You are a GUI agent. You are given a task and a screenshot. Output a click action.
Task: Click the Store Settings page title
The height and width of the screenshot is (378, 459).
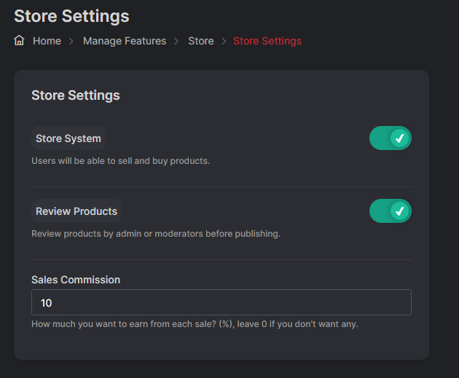pyautogui.click(x=71, y=15)
